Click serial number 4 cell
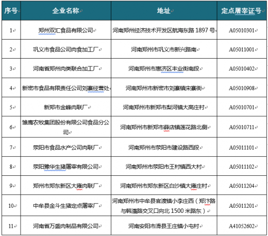Viewport: 268px width, 236px height. (11, 88)
